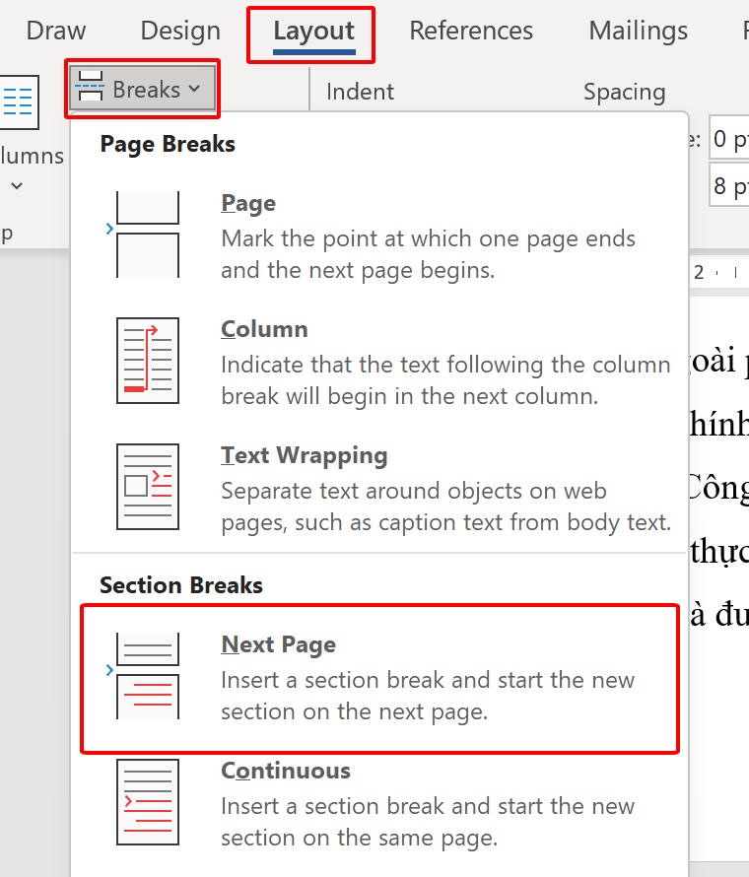Click the 0 pt spacing field
The width and height of the screenshot is (749, 877).
pyautogui.click(x=727, y=139)
